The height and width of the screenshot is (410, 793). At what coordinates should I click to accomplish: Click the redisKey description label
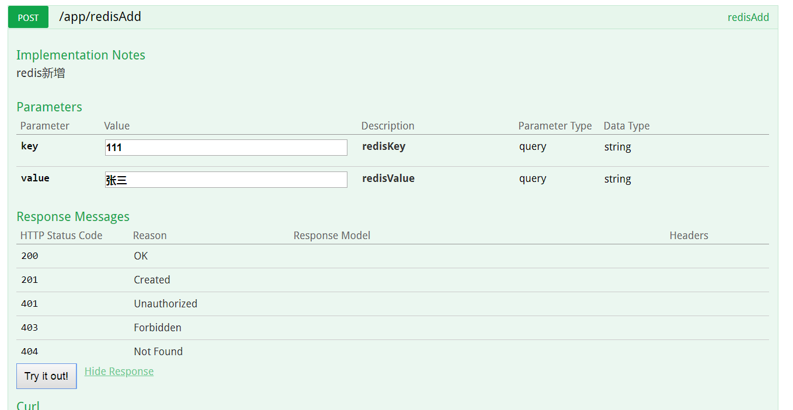pos(384,146)
